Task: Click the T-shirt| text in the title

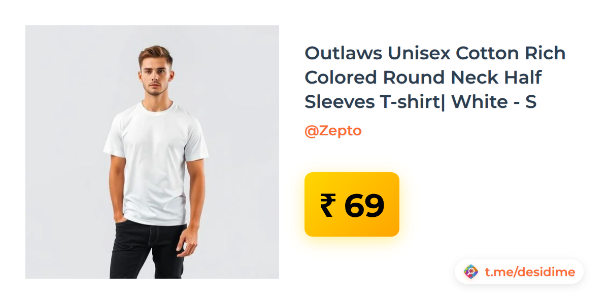Action: pyautogui.click(x=413, y=102)
